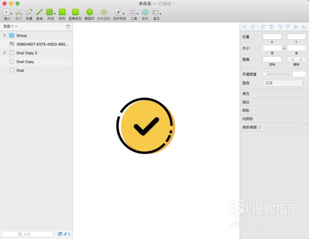Click the opacity value field
Viewport: 309px width, 239px height.
coord(299,74)
